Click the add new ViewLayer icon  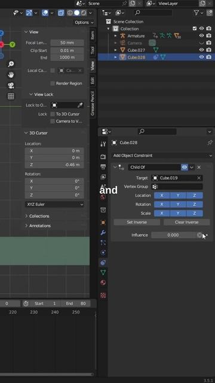tap(202, 4)
